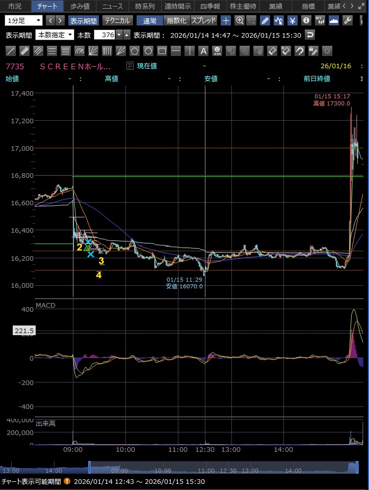
Task: Toggle 指数化 index display mode
Action: point(177,21)
